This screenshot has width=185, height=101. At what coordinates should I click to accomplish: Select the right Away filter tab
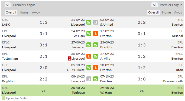click(x=178, y=12)
